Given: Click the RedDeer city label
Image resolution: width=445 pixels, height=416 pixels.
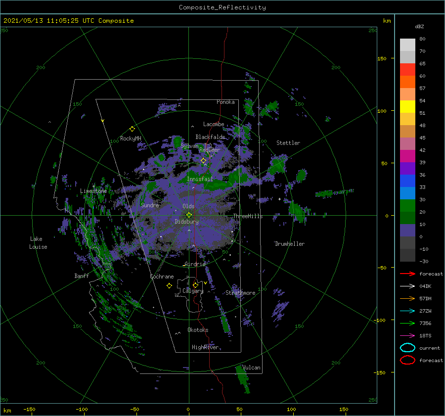Looking at the screenshot, I should (210, 150).
